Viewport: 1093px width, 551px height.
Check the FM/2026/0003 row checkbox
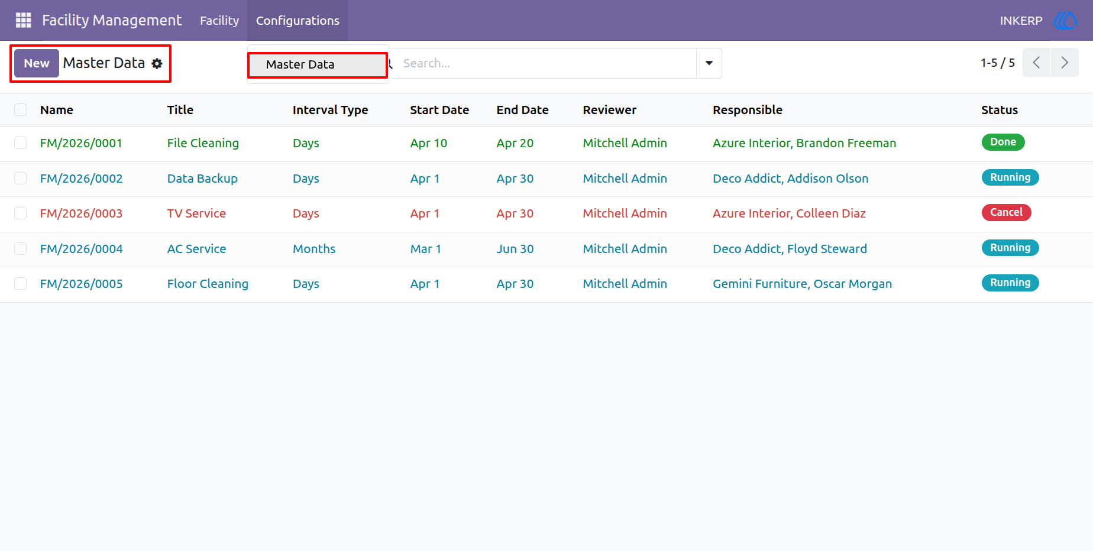[x=21, y=213]
